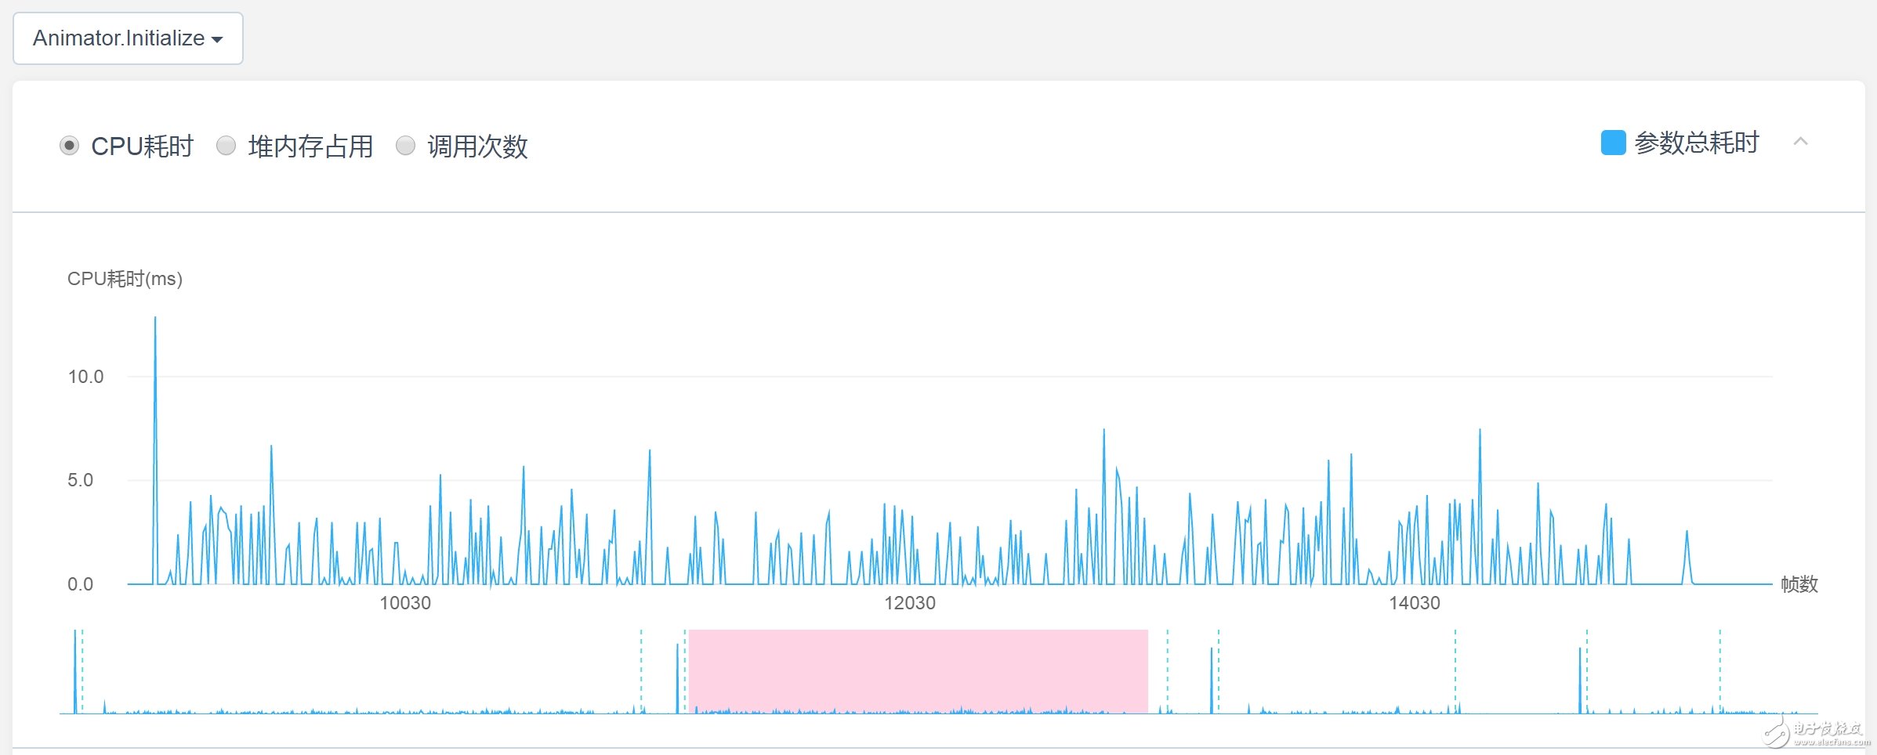Switch to the 调用次数 radio option

405,146
